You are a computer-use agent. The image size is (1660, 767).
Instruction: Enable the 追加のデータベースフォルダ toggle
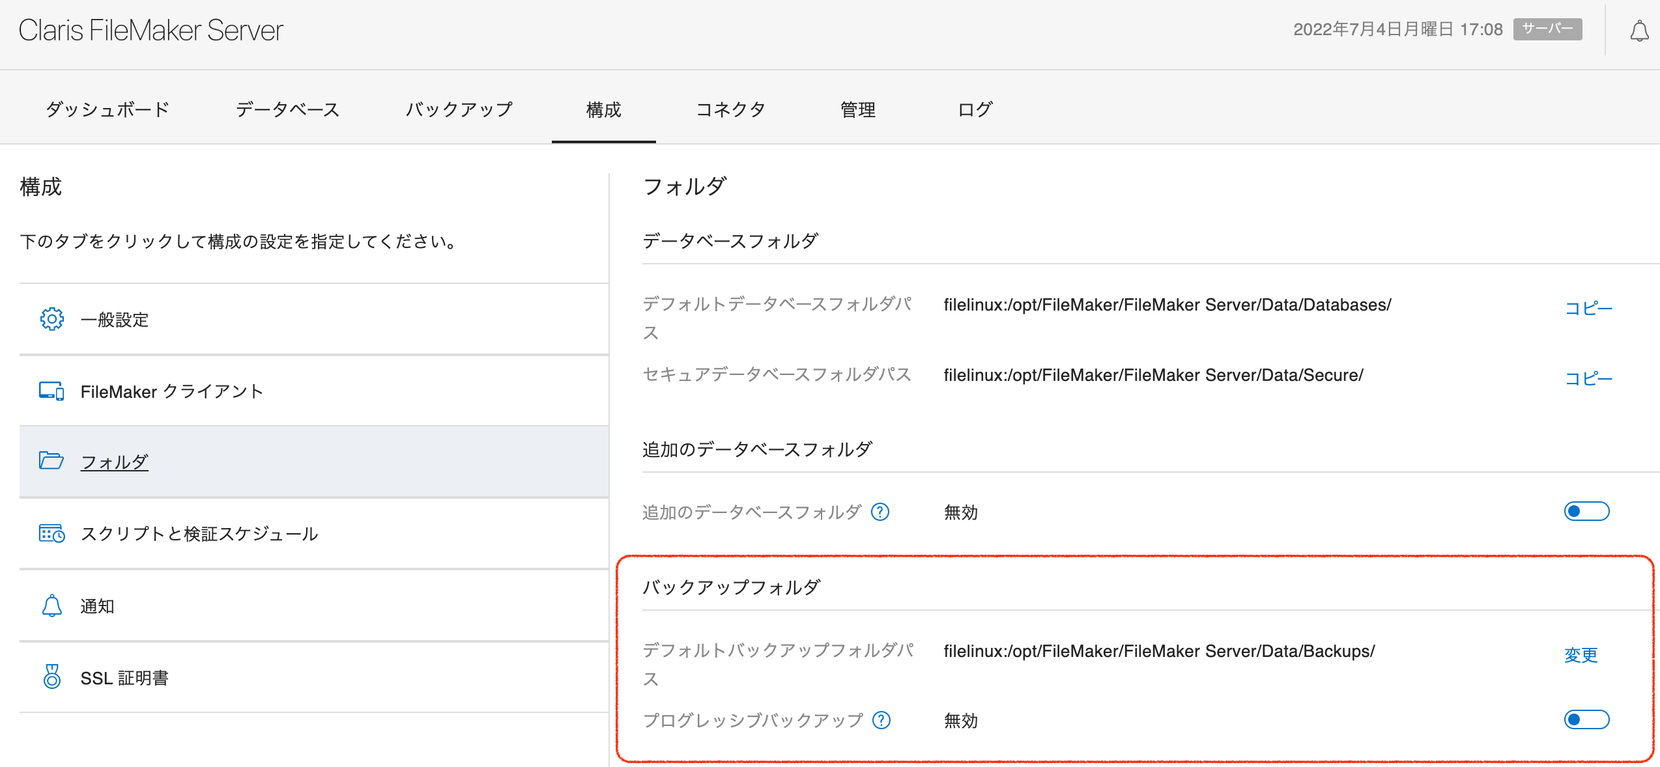point(1586,512)
